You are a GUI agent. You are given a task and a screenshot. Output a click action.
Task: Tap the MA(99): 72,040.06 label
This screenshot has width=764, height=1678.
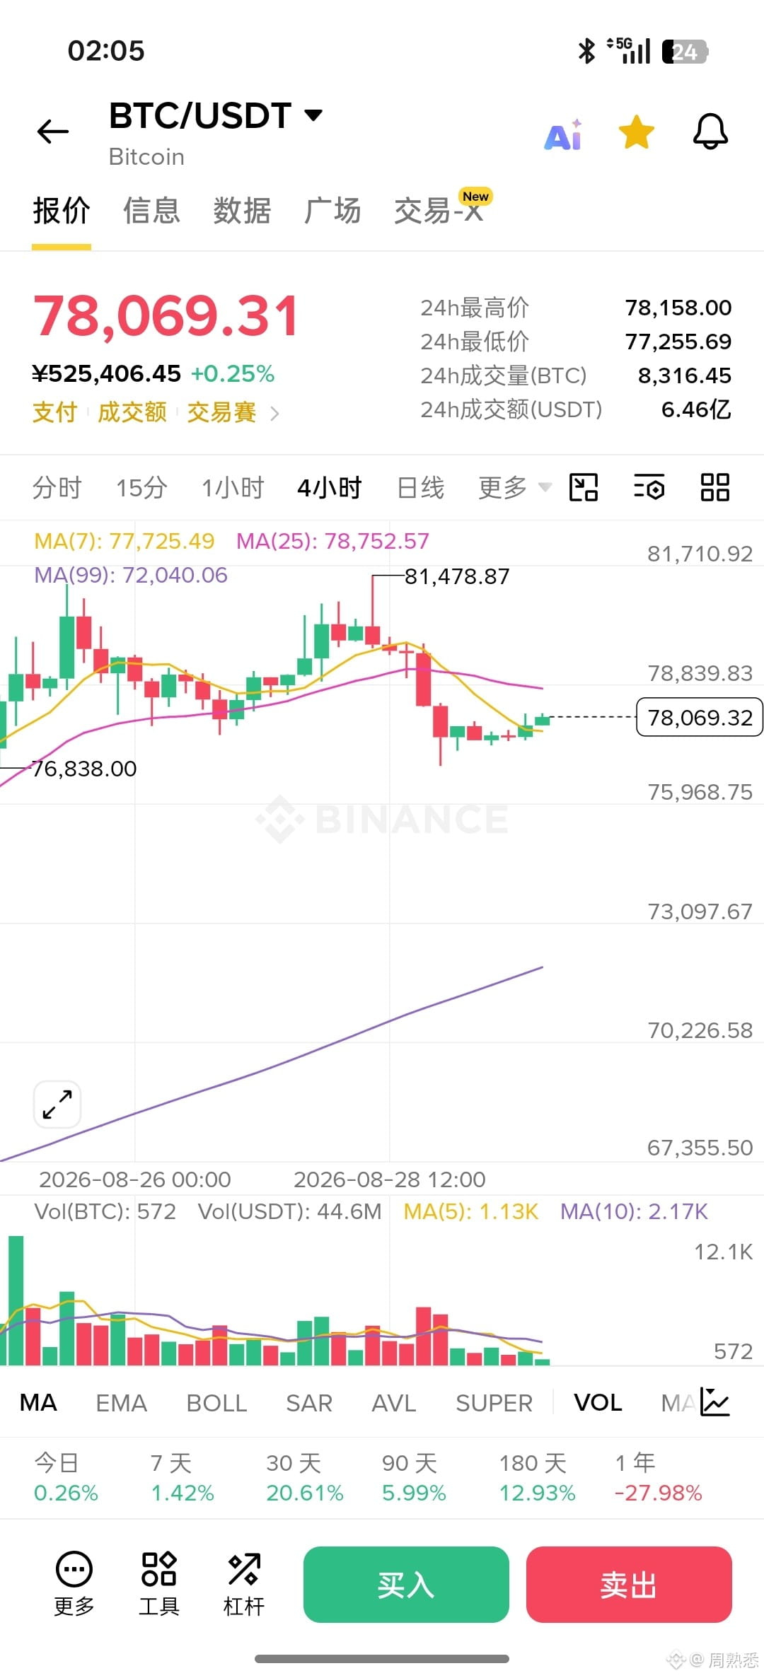[131, 575]
